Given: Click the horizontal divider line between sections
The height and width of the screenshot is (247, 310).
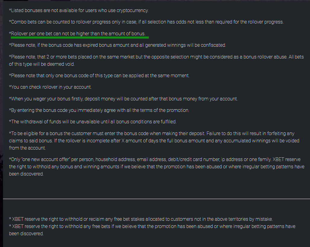Looking at the screenshot, I should [x=156, y=199].
